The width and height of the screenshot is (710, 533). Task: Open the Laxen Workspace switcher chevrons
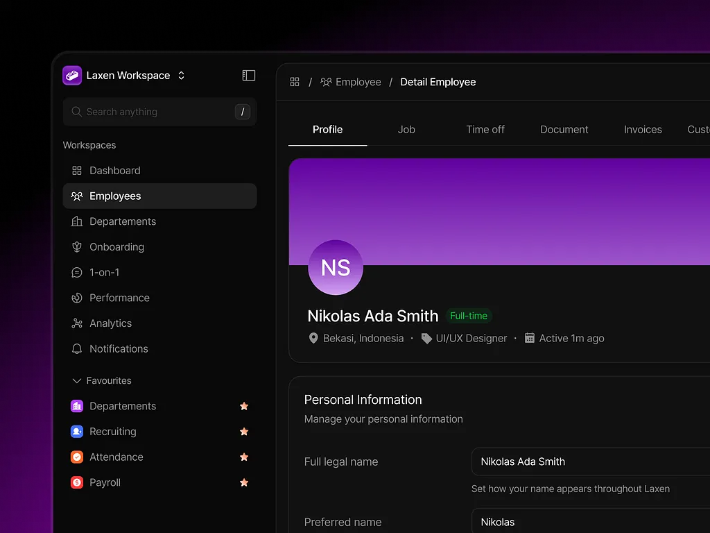181,75
